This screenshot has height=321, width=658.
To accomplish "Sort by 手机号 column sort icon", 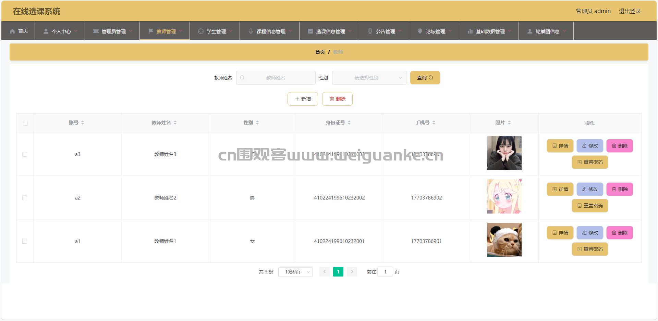I will pyautogui.click(x=434, y=123).
